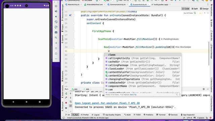
Task: Open the editor tabs more options menu
Action: tap(208, 4)
